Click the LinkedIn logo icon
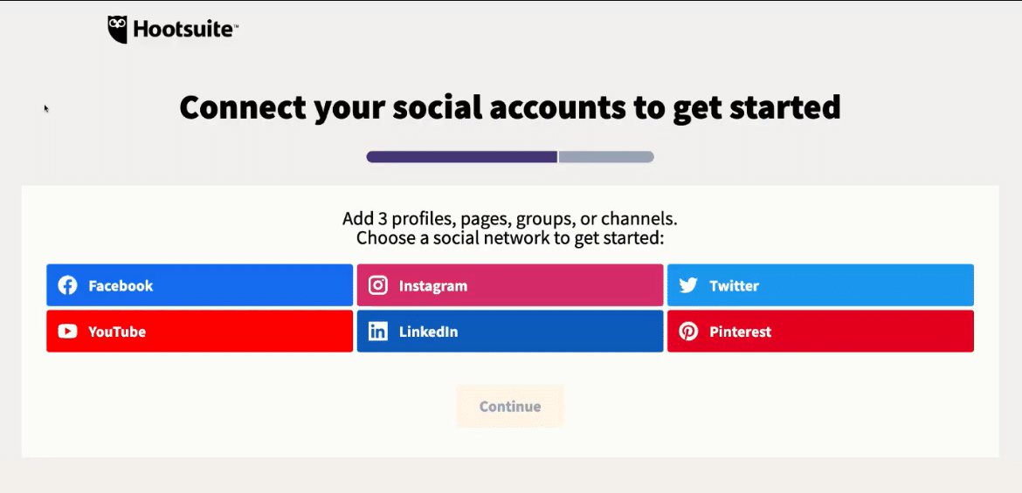Image resolution: width=1022 pixels, height=493 pixels. tap(378, 332)
